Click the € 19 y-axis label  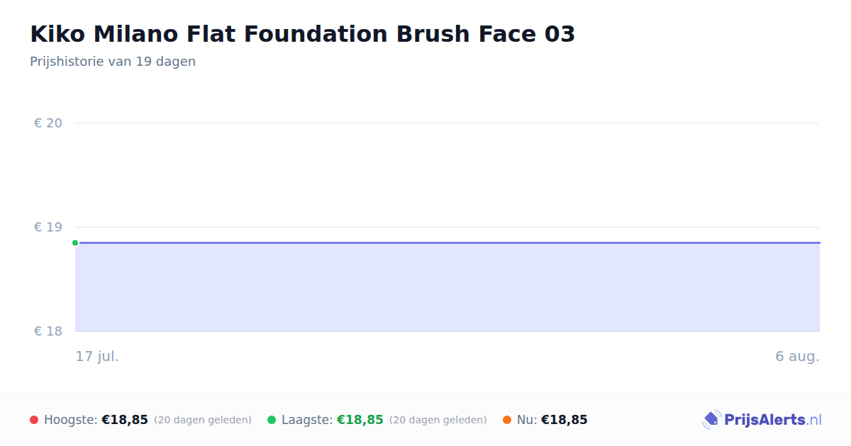point(48,227)
